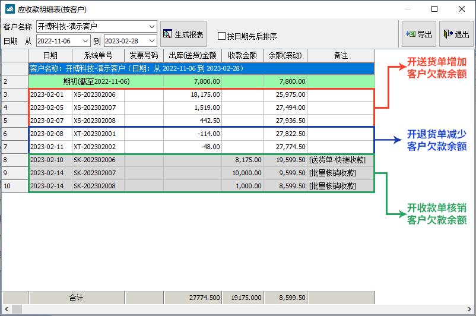Click the row header numbered 10

pyautogui.click(x=15, y=186)
